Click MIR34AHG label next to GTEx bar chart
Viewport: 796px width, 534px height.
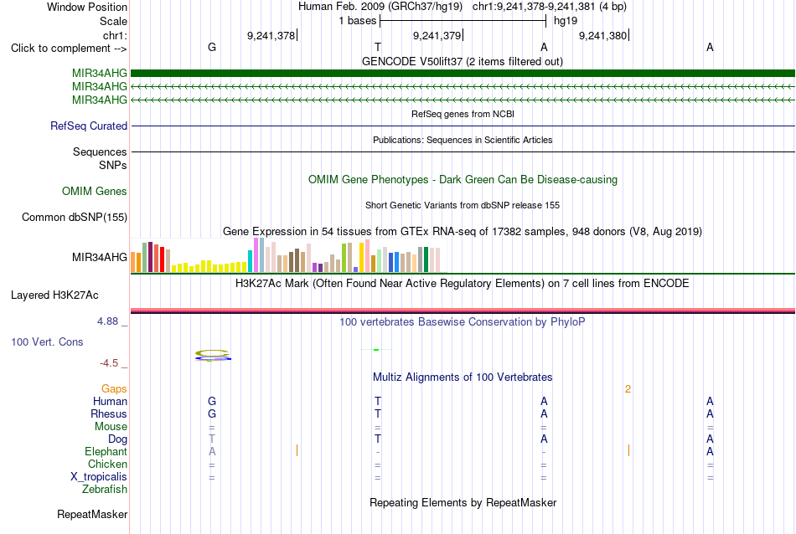[x=100, y=257]
